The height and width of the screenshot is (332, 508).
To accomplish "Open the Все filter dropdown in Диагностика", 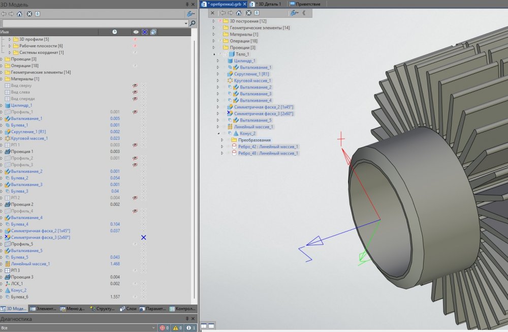I will point(154,328).
